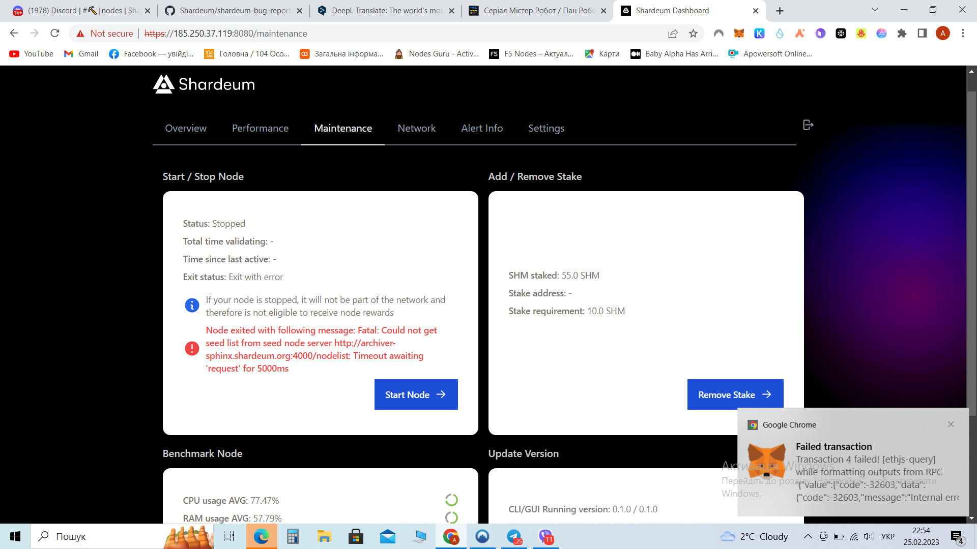Click the Remove Stake button

[x=735, y=394]
